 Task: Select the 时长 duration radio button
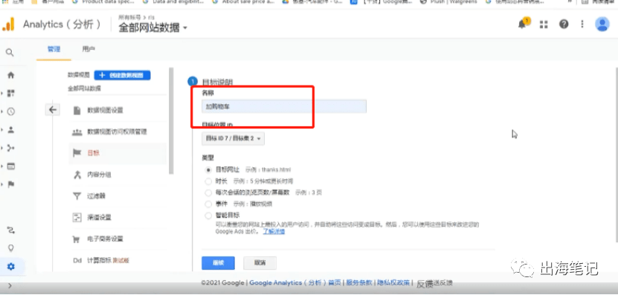click(x=208, y=181)
